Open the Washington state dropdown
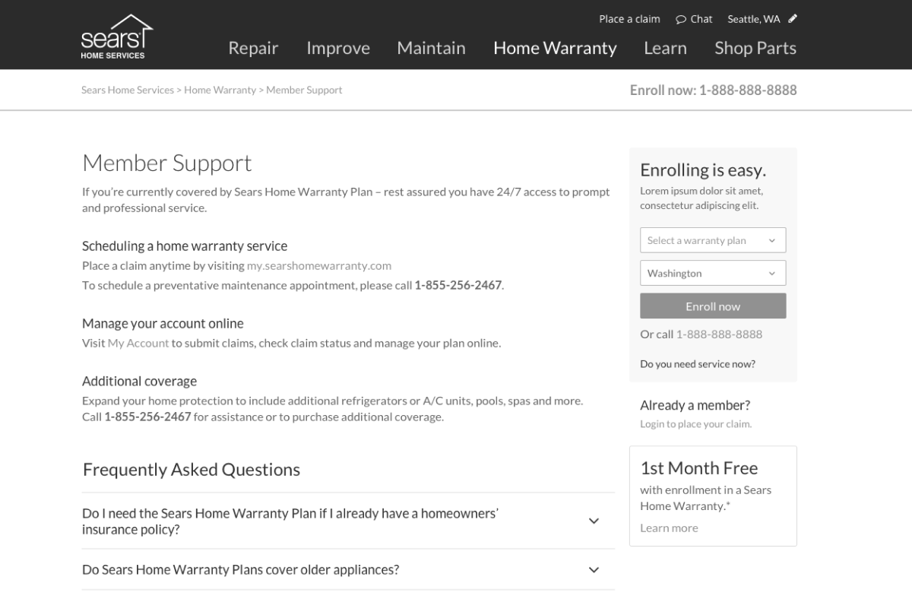This screenshot has width=912, height=599. pos(712,273)
